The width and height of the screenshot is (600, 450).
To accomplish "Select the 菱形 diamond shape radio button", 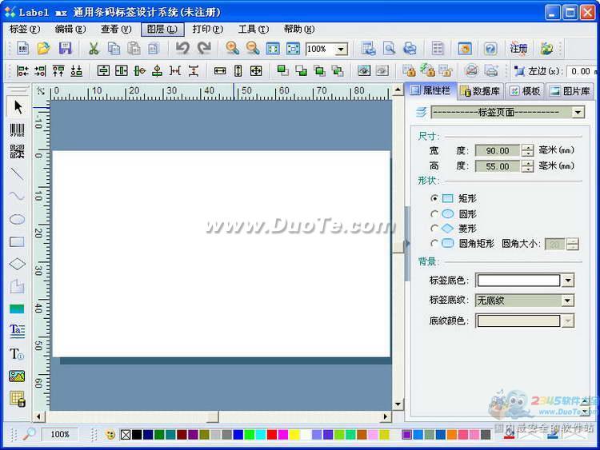I will 434,229.
